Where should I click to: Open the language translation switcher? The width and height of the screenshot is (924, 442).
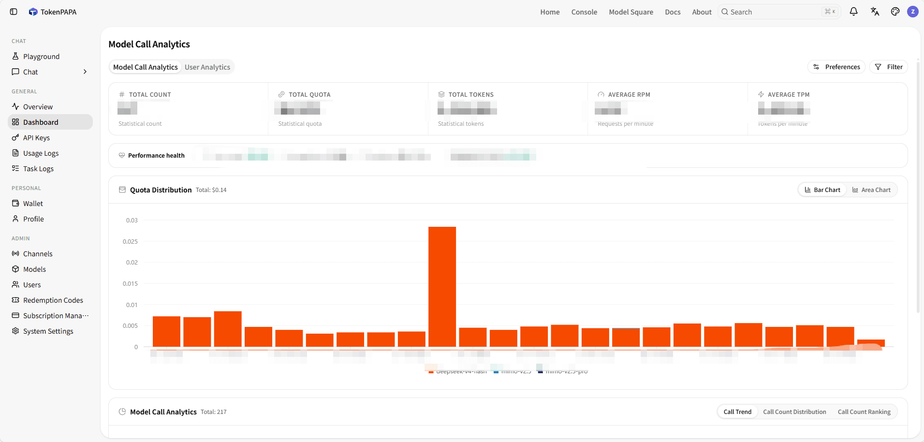(x=875, y=12)
